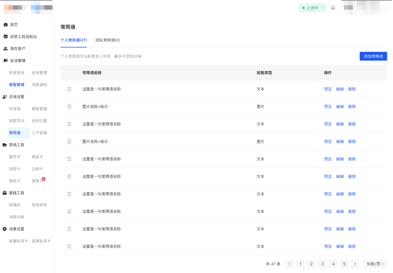
Task: Switch to 团队常用语(0) tab
Action: click(x=108, y=40)
